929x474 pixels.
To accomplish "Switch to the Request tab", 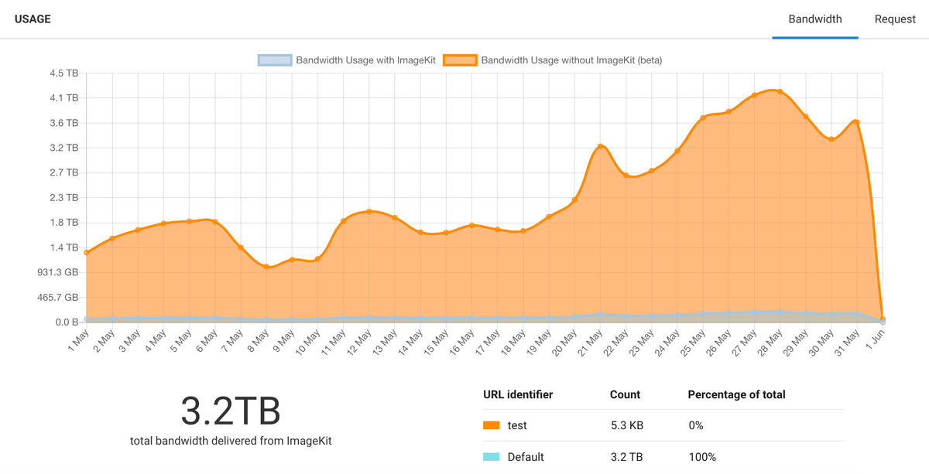I will pos(895,19).
